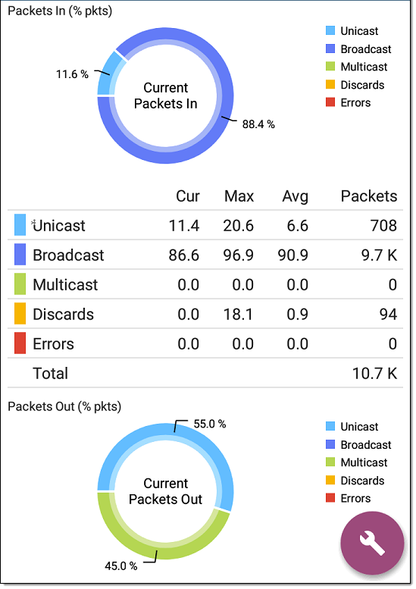This screenshot has height=589, width=416.
Task: Select the Broadcast table row
Action: (205, 255)
